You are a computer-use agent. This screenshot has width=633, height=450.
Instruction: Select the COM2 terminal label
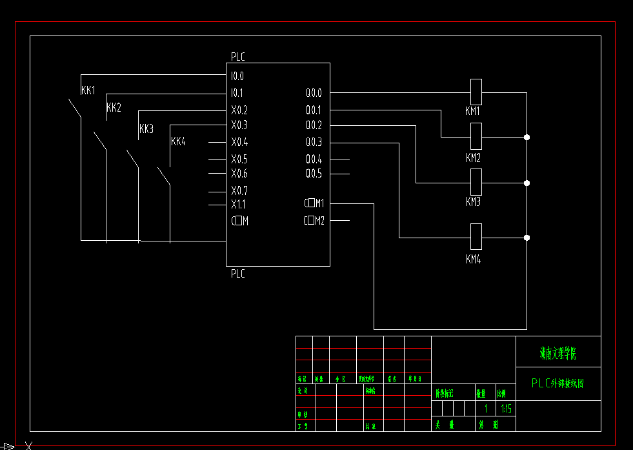coord(314,221)
